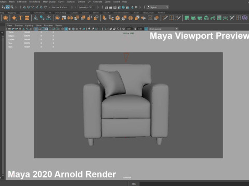The height and width of the screenshot is (186, 249).
Task: Click the Pause viewport button
Action: click(136, 7)
